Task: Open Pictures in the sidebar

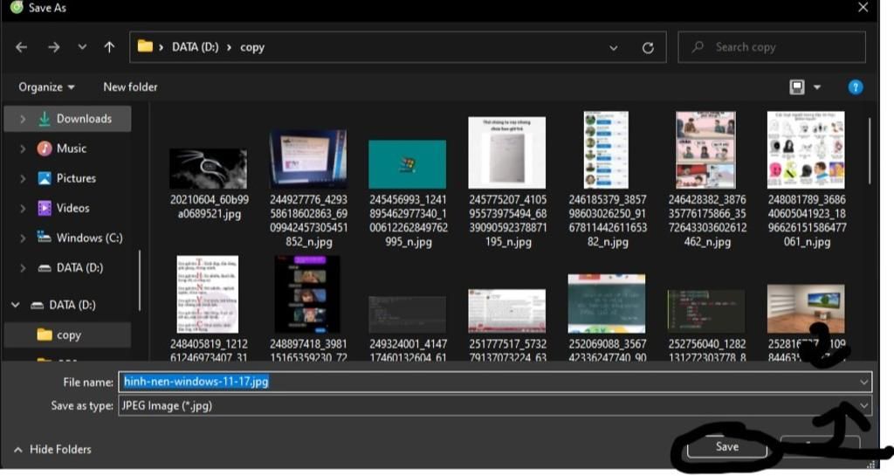Action: 76,178
